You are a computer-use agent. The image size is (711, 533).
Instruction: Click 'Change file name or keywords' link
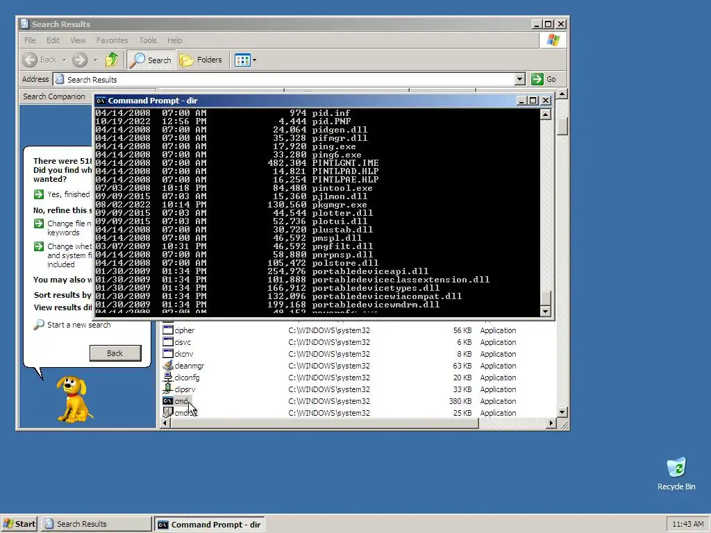[x=63, y=228]
